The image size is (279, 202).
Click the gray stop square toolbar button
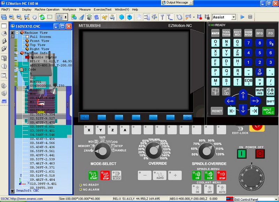(x=250, y=17)
